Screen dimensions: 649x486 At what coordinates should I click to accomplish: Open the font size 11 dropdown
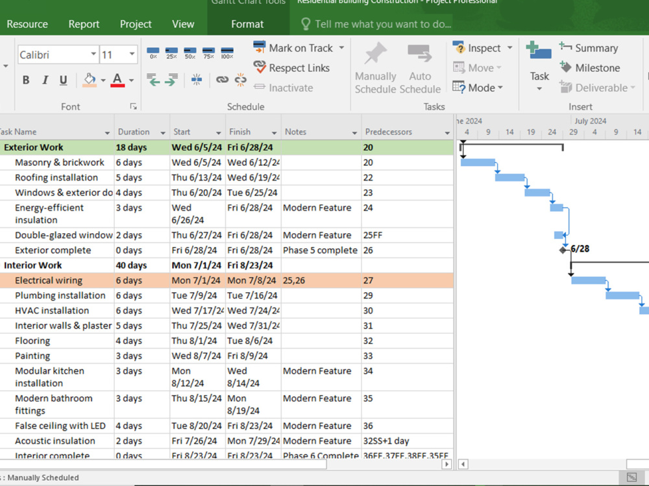(x=132, y=54)
